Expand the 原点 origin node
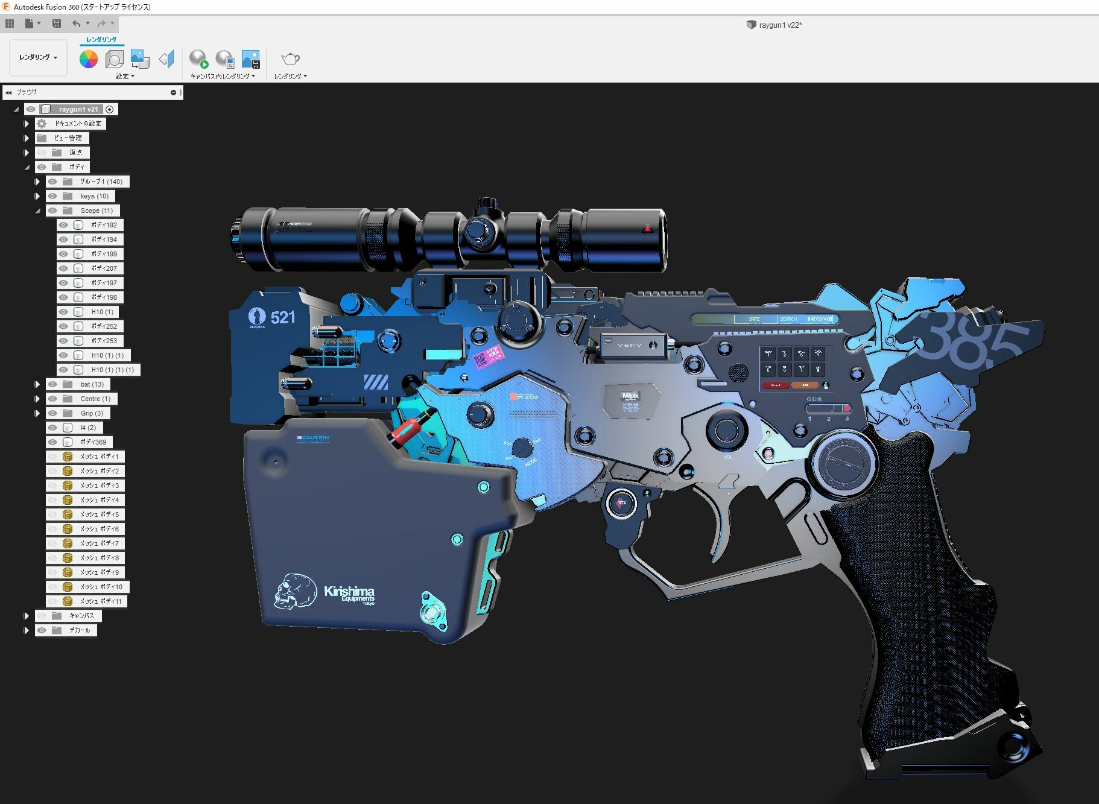Screen dimensions: 1099x804 (26, 153)
